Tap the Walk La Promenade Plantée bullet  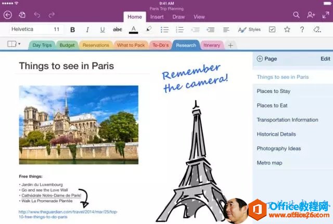47,201
